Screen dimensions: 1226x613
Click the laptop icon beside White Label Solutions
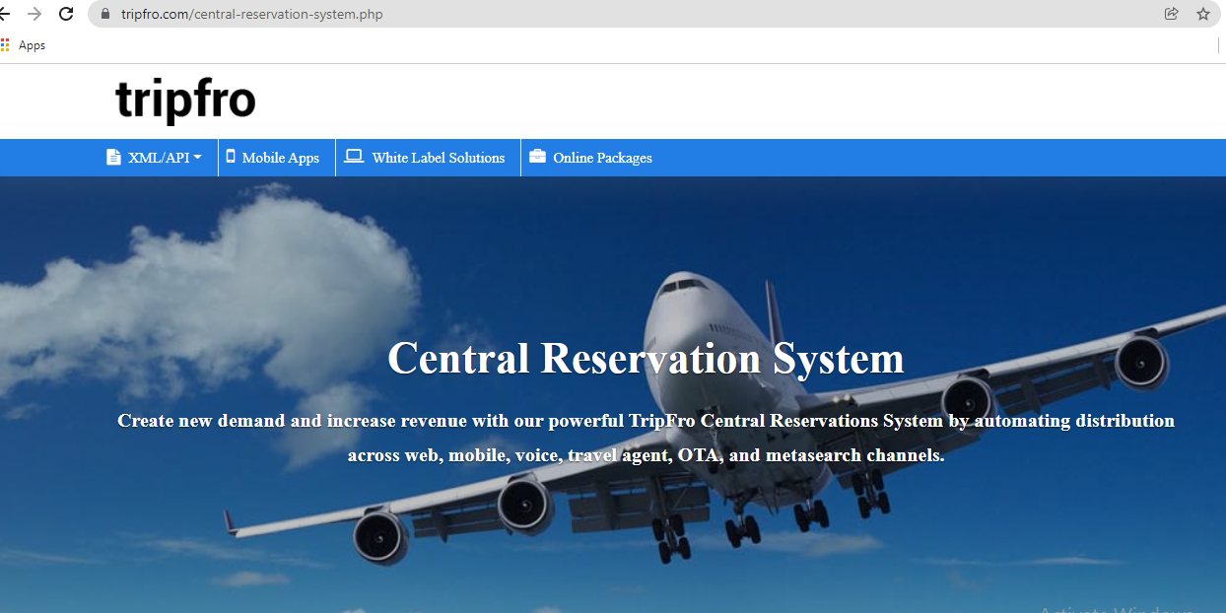click(354, 156)
